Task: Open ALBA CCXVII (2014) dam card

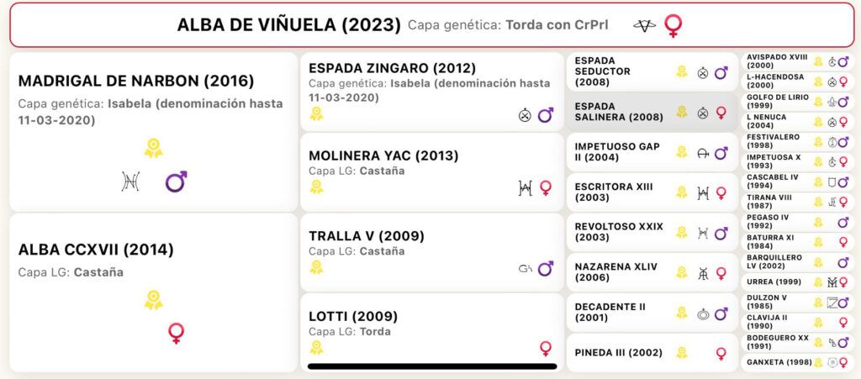Action: pos(154,292)
